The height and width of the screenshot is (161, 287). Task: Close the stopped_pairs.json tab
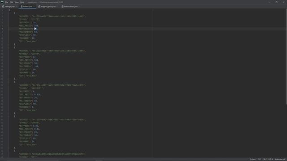tap(57, 7)
